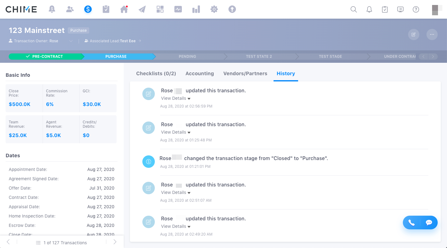Open the chat bubble floating button
This screenshot has height=248, width=447.
point(429,223)
